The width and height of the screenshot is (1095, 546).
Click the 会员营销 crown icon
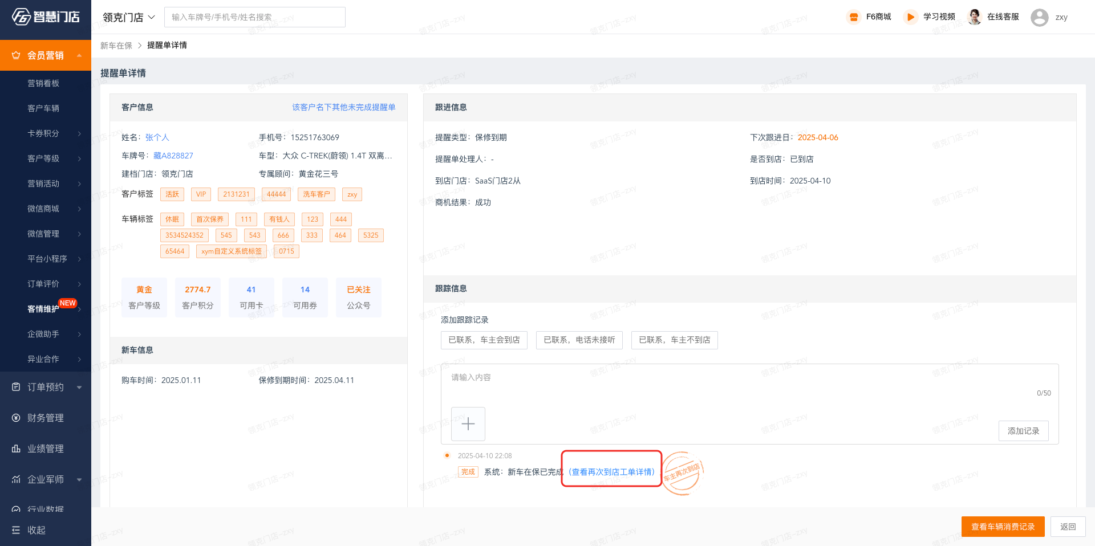click(16, 55)
